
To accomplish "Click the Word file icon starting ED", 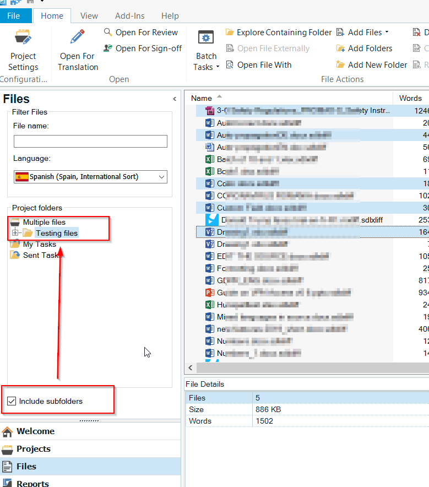I will [210, 256].
